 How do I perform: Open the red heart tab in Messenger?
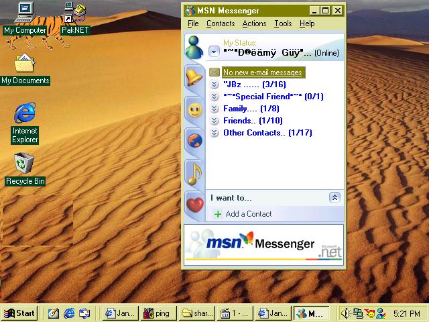195,204
